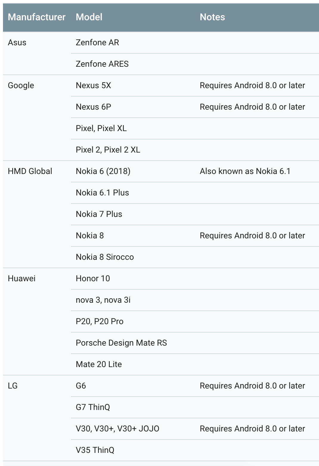
Task: Click the Porsche Design Mate RS entry
Action: point(121,343)
